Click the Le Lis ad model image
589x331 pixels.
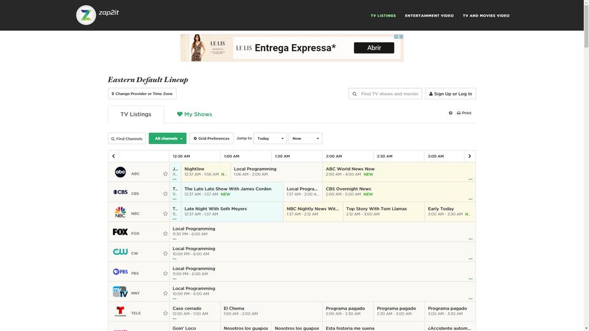196,48
